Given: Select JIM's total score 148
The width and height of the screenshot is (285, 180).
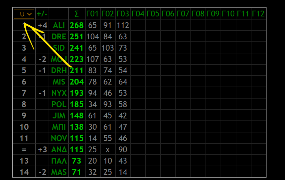Looking at the screenshot, I should (77, 116).
